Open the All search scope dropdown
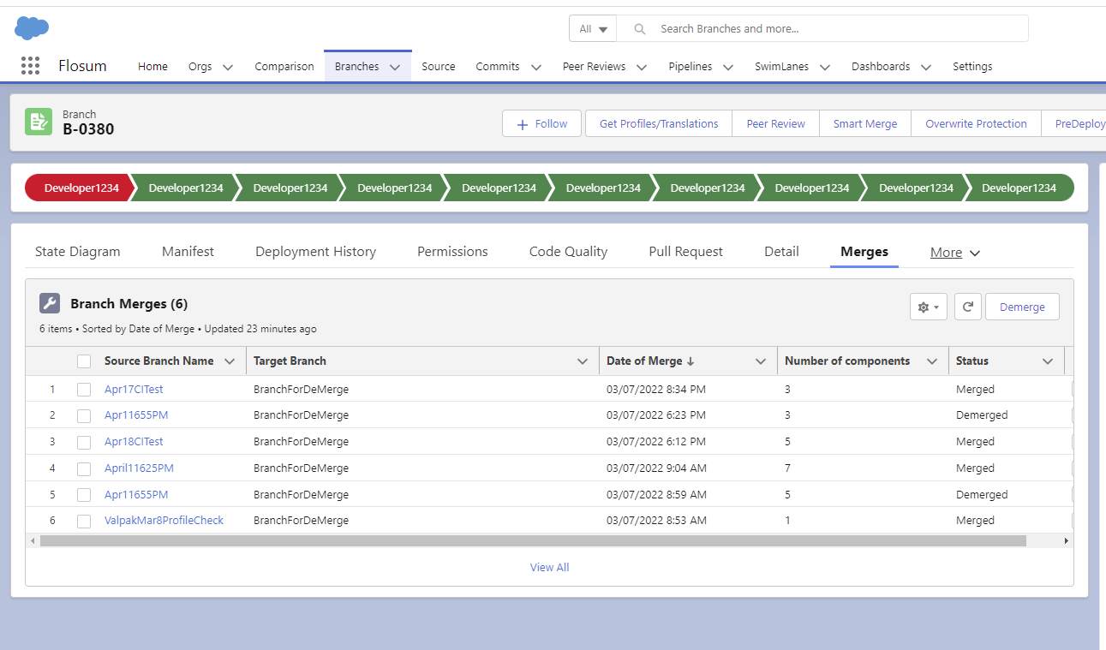 (x=593, y=29)
